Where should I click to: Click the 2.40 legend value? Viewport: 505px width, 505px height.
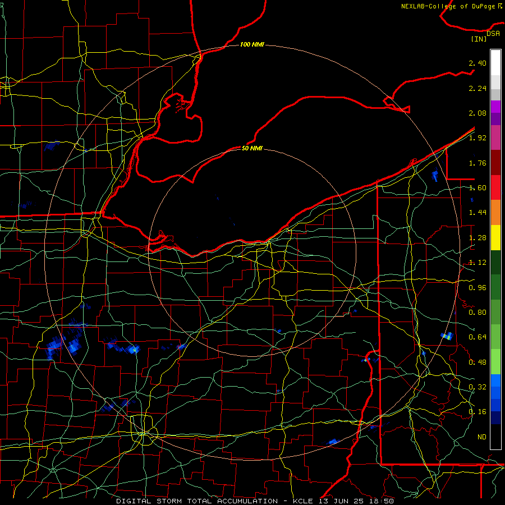click(x=478, y=63)
